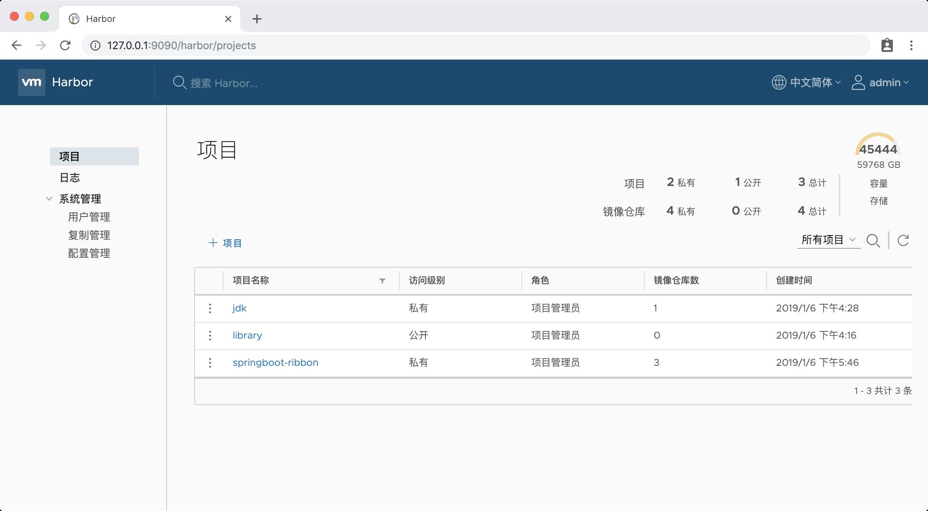Image resolution: width=928 pixels, height=511 pixels.
Task: Click the admin user avatar icon
Action: (858, 82)
